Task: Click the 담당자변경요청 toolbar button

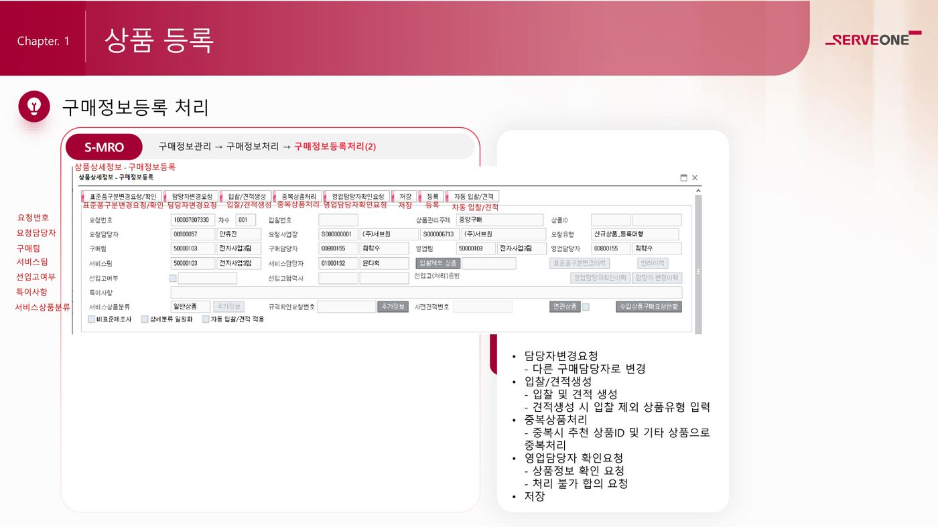Action: [192, 197]
